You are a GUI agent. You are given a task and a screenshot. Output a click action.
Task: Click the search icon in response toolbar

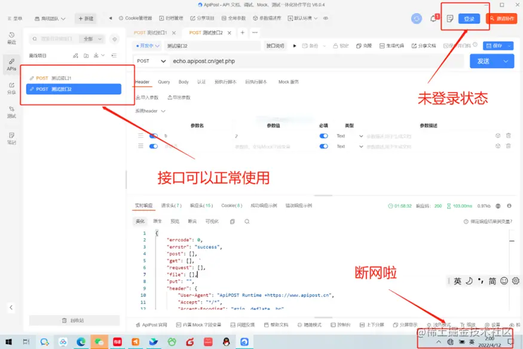tap(247, 221)
